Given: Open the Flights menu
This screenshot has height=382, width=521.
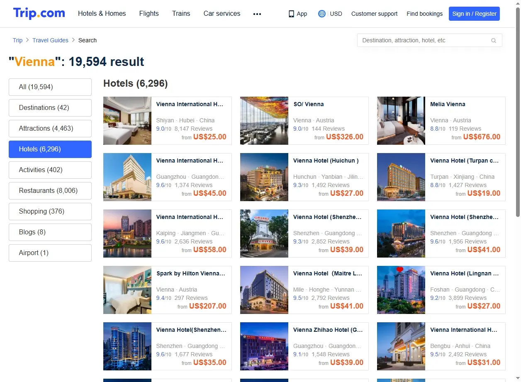Looking at the screenshot, I should click(x=149, y=14).
